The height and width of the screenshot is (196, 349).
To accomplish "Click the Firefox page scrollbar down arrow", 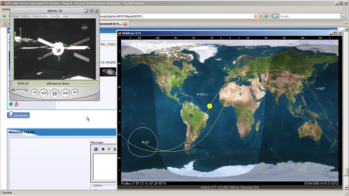I will [x=346, y=187].
